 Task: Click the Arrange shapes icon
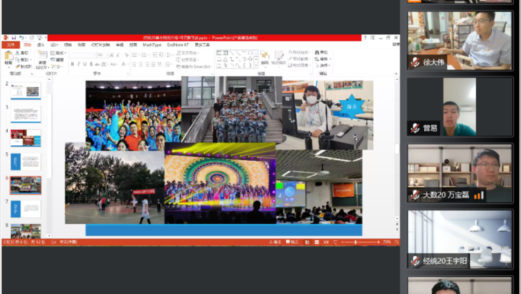(x=265, y=57)
